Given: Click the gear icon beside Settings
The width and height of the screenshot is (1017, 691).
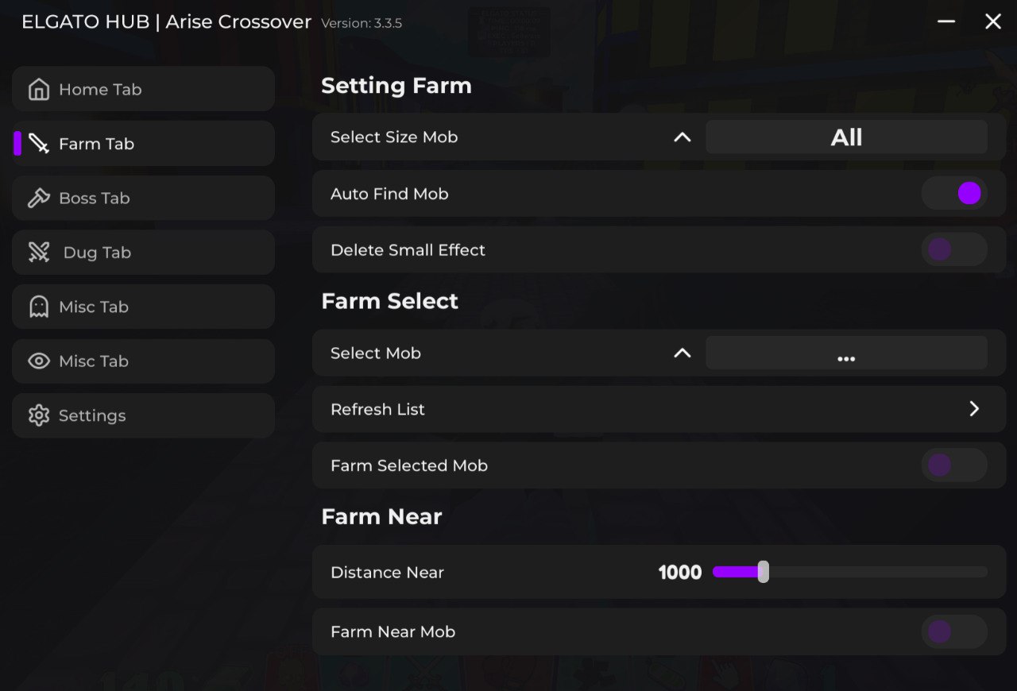Looking at the screenshot, I should pyautogui.click(x=38, y=415).
